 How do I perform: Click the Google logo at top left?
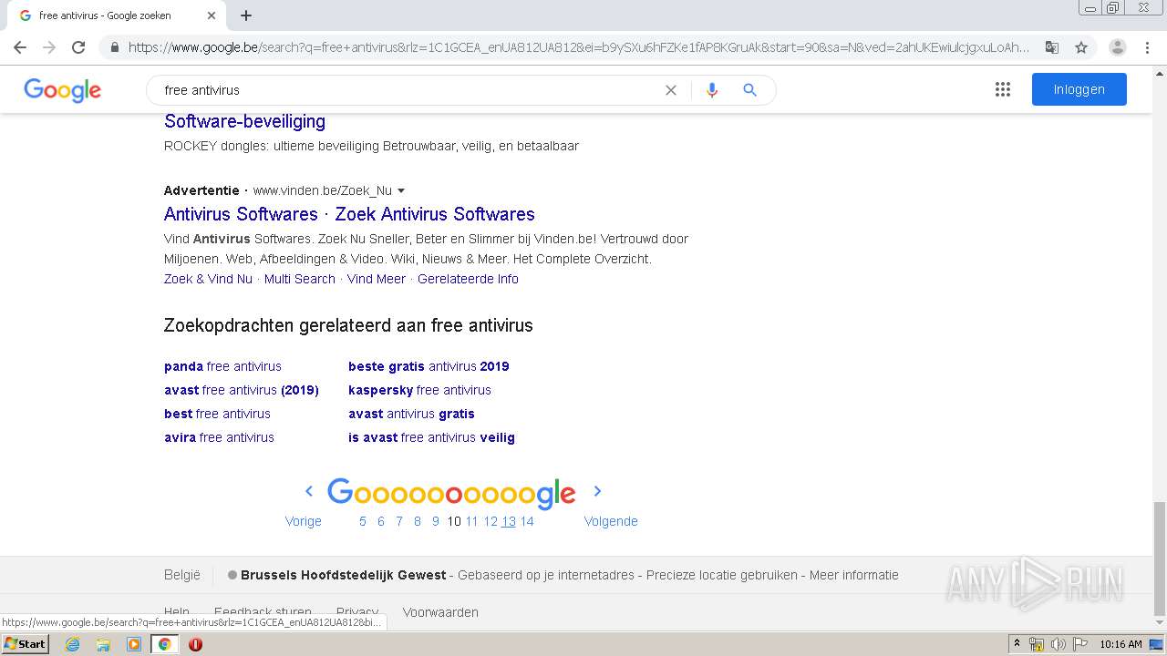click(62, 90)
